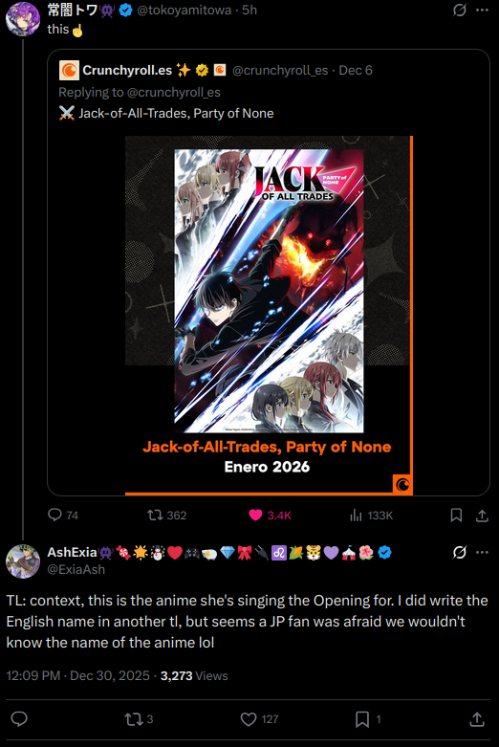Repost AshExia's post with 3 reposts
The height and width of the screenshot is (747, 499).
[139, 719]
